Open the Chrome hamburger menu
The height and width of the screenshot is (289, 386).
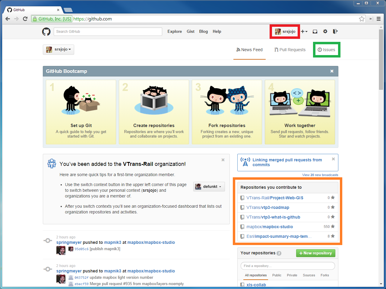[378, 19]
